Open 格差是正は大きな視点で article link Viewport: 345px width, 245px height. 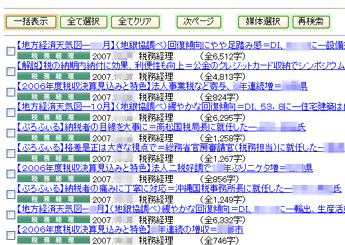pos(181,148)
